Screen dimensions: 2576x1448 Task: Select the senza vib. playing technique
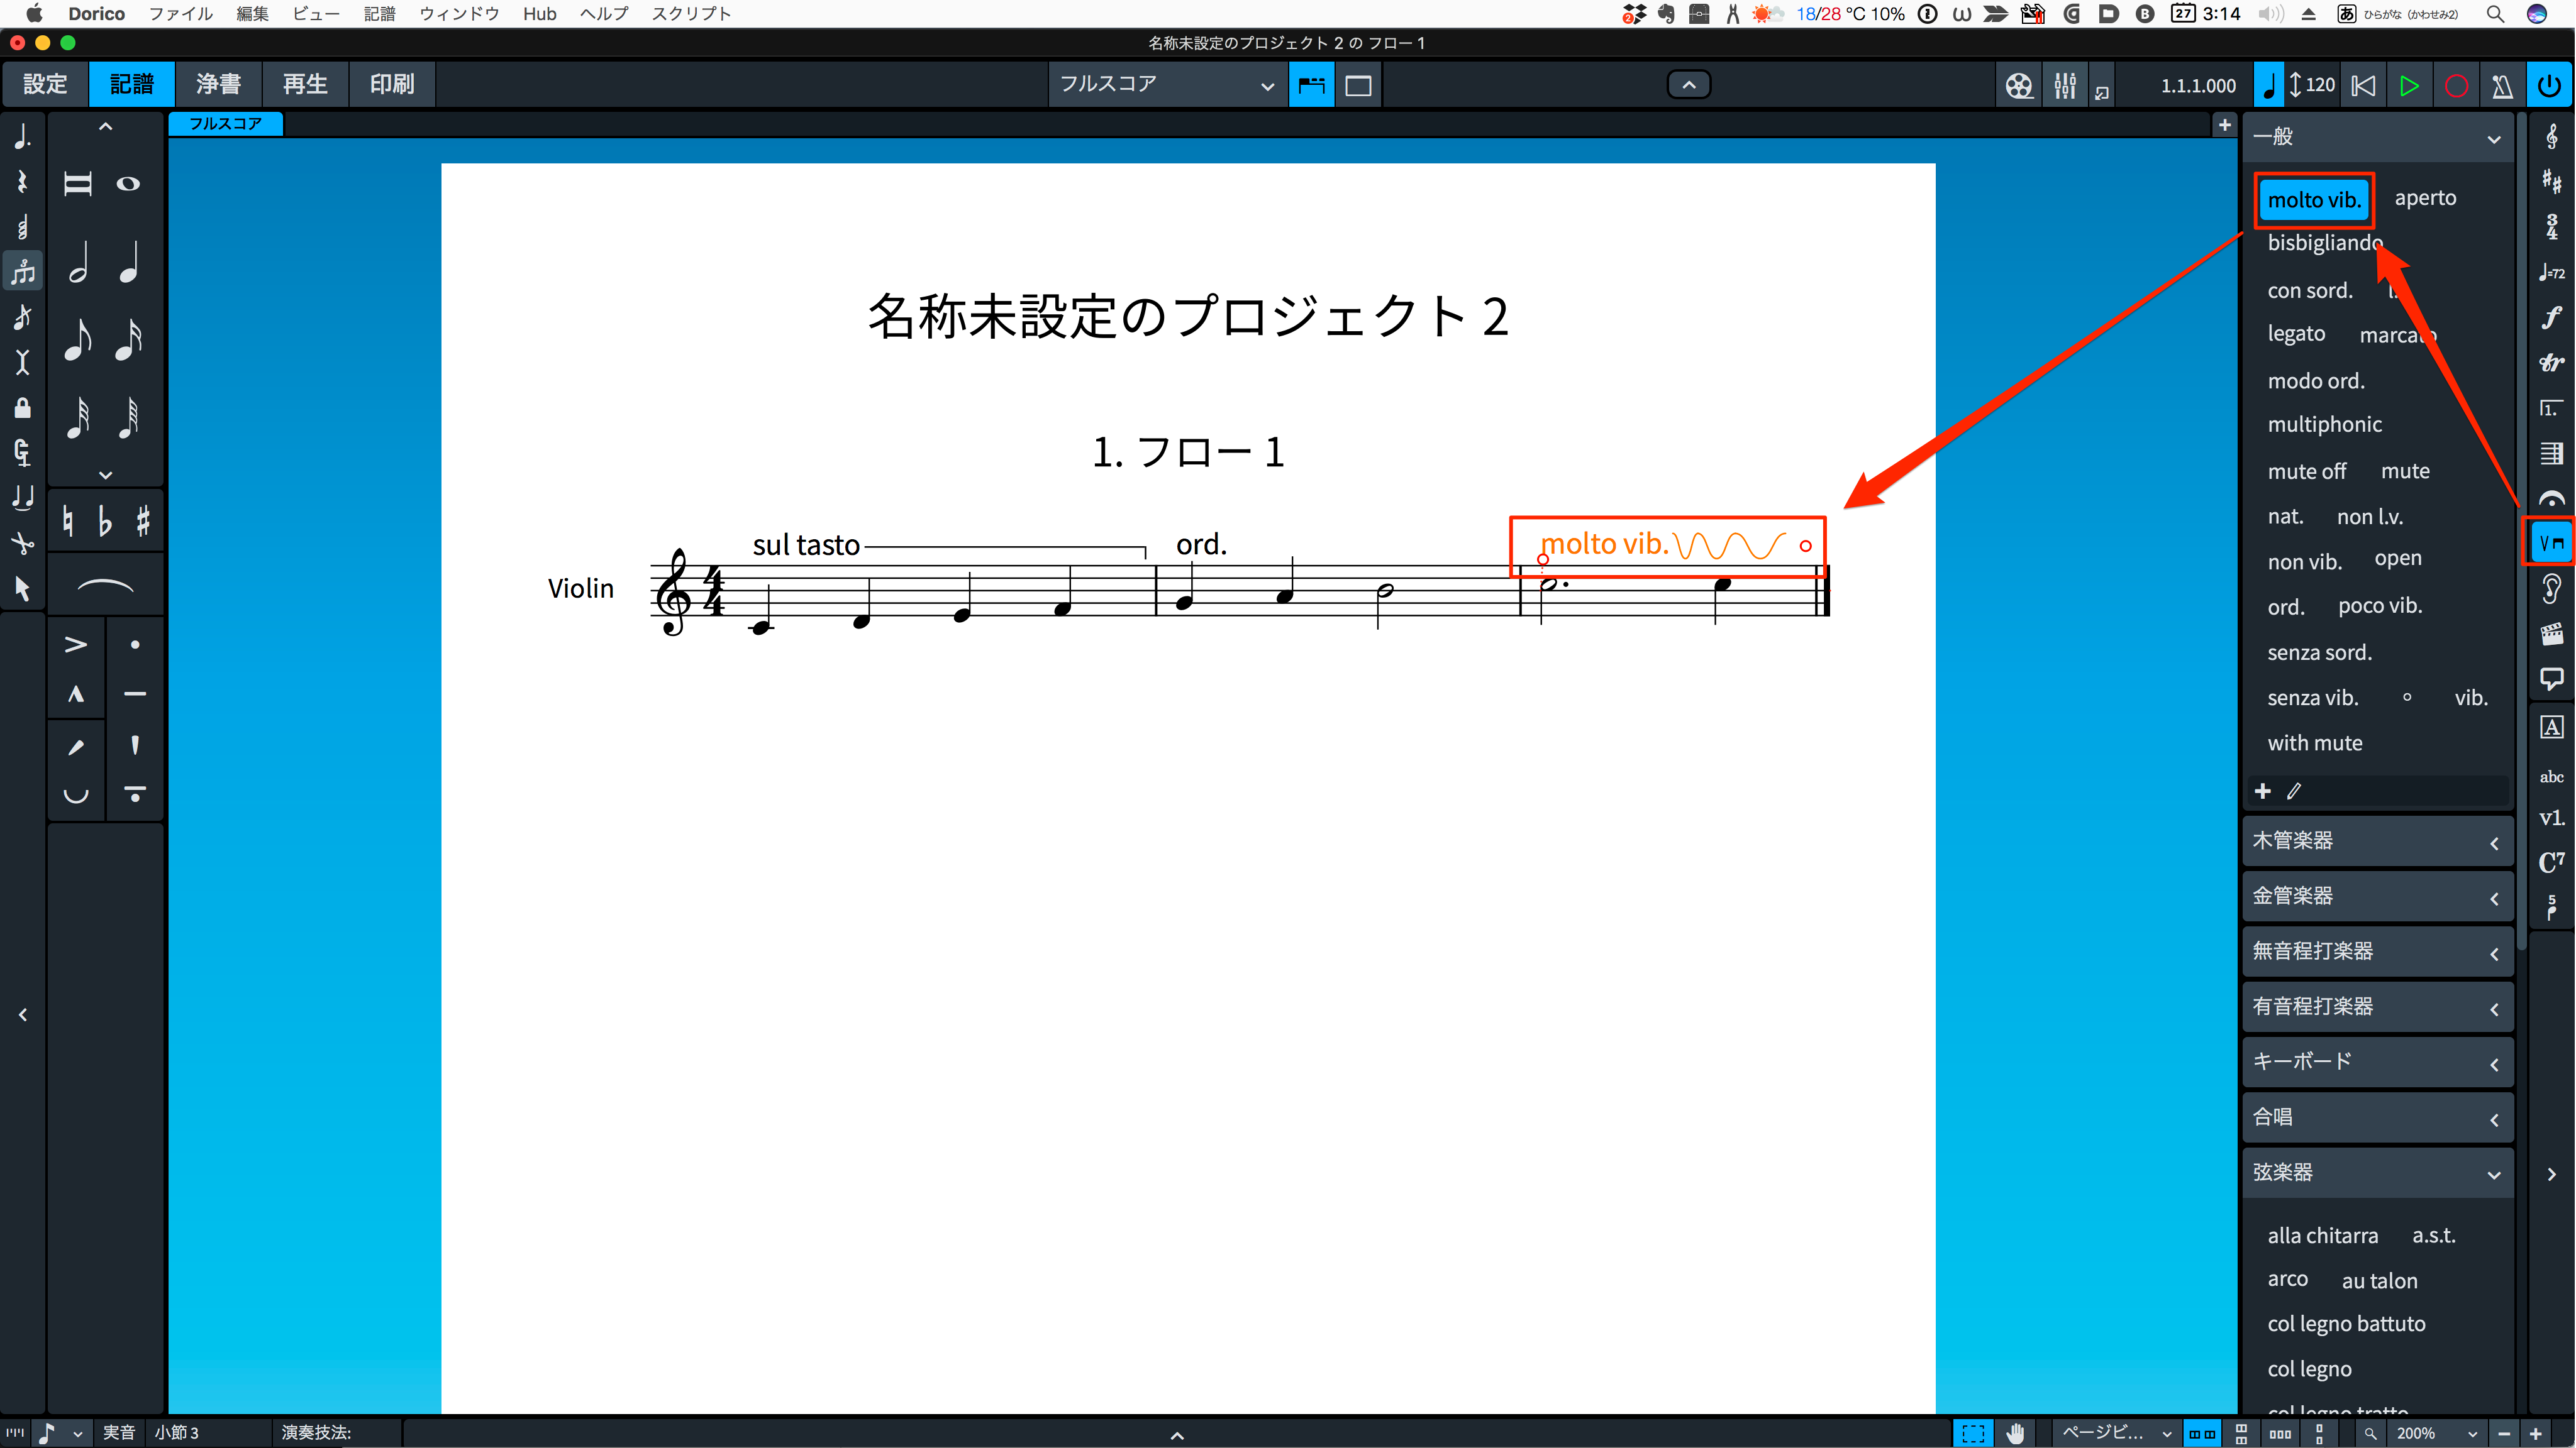2313,698
